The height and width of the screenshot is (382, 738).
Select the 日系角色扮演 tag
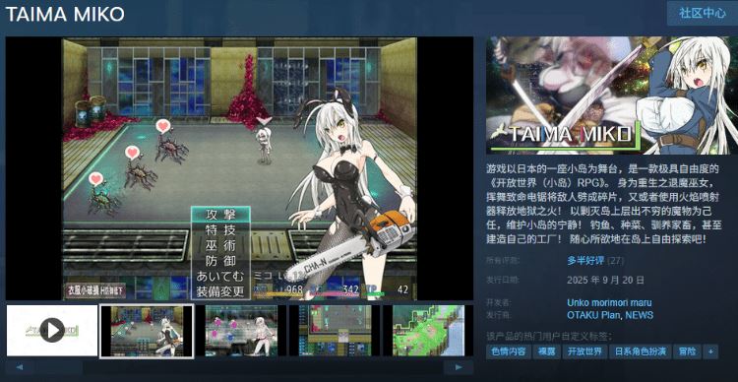[x=641, y=351]
